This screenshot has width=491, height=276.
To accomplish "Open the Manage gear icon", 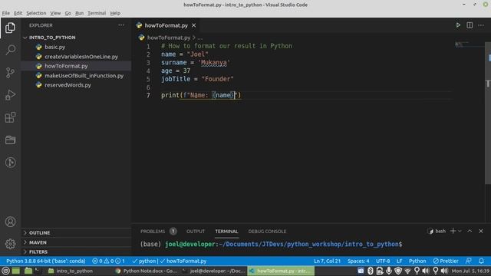I will coord(10,244).
